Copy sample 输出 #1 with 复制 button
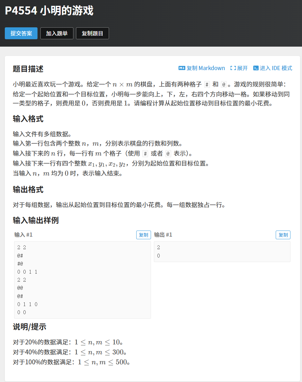 (283, 235)
